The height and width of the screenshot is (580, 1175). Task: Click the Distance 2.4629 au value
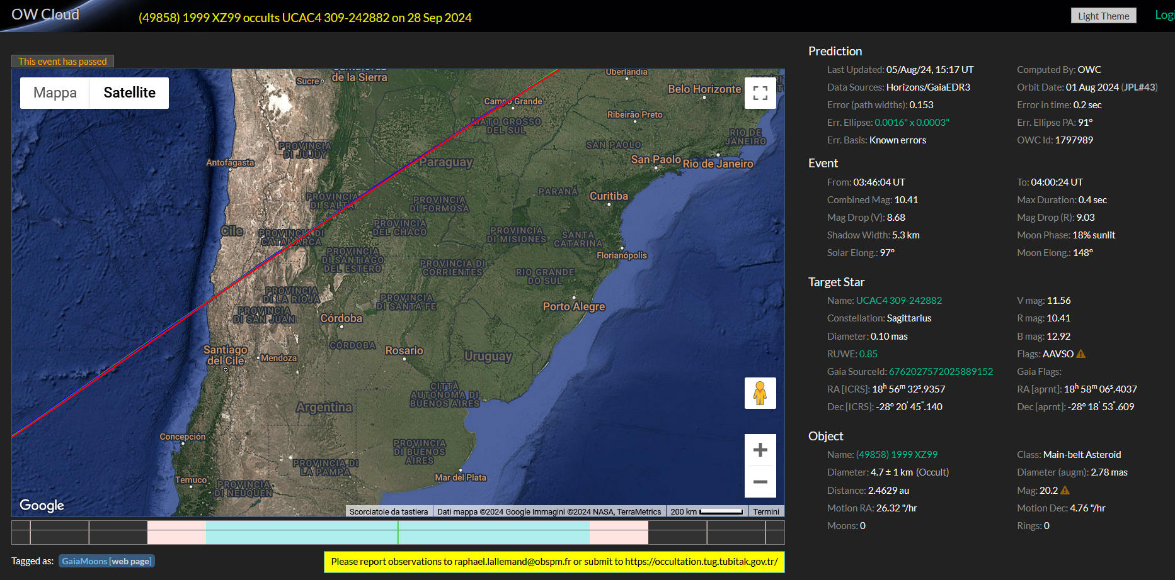click(888, 491)
